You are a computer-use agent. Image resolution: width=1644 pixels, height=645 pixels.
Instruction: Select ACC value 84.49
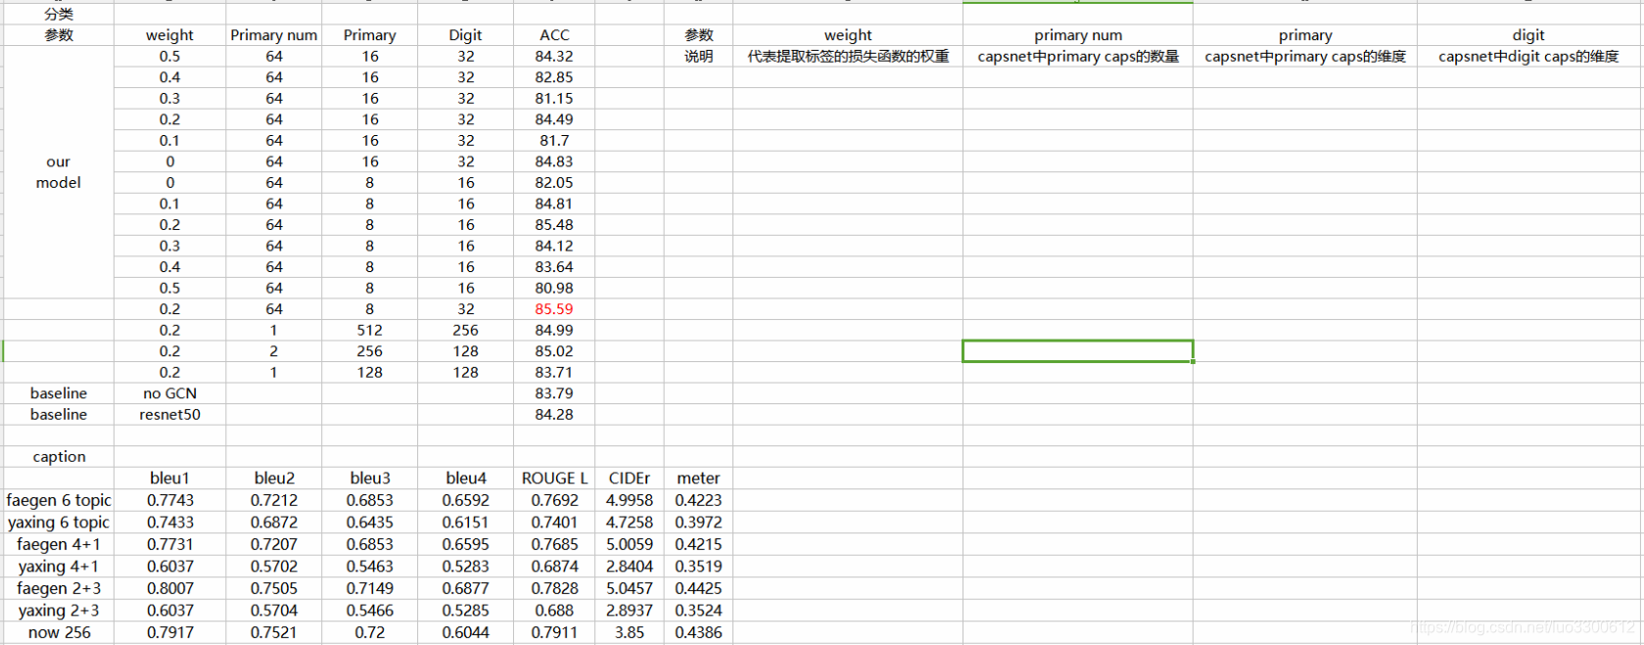point(554,119)
